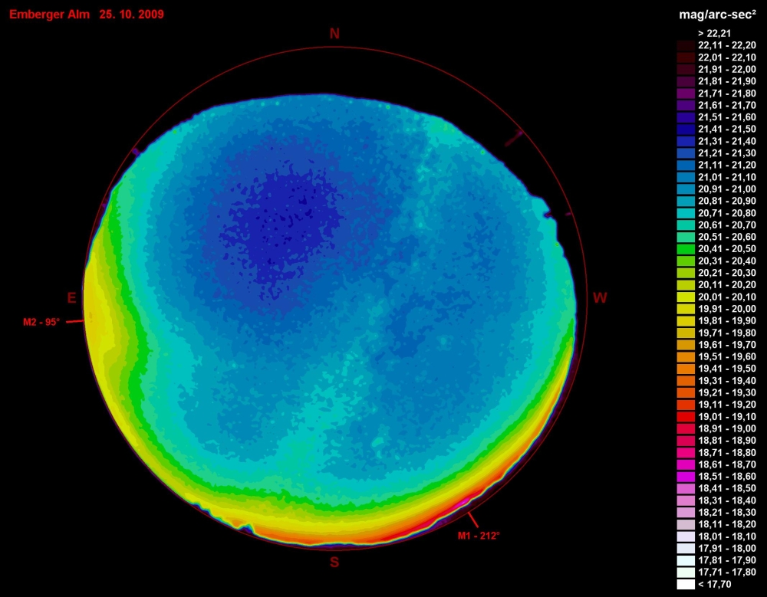Click the 22,11 - 22,20 darkest legend swatch
767x597 pixels.
pos(686,45)
